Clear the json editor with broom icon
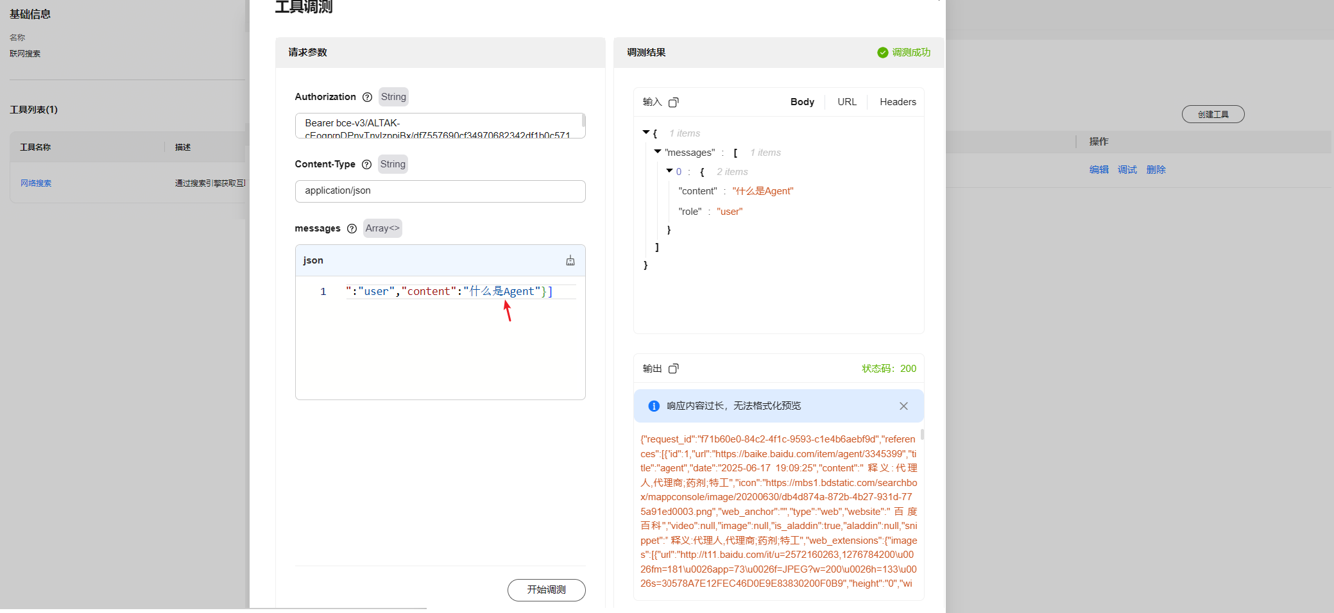The height and width of the screenshot is (613, 1334). tap(570, 260)
